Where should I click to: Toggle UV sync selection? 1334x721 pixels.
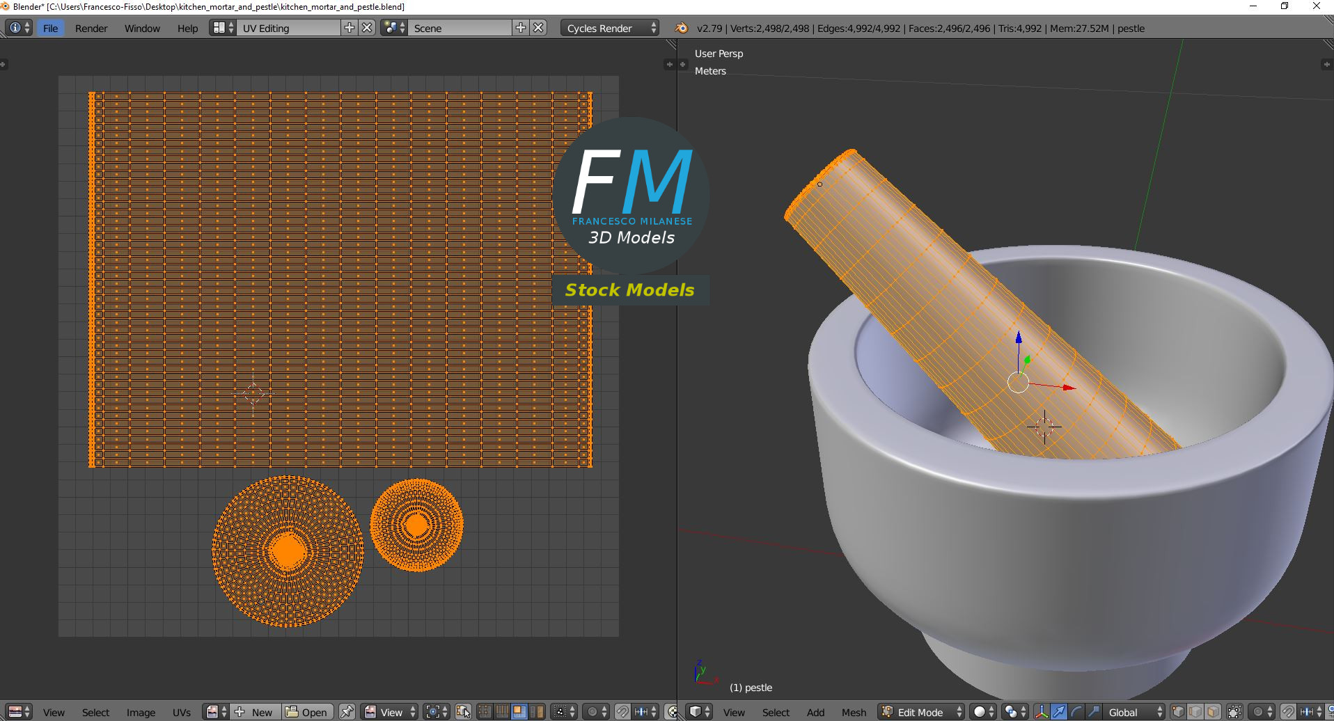(x=463, y=712)
